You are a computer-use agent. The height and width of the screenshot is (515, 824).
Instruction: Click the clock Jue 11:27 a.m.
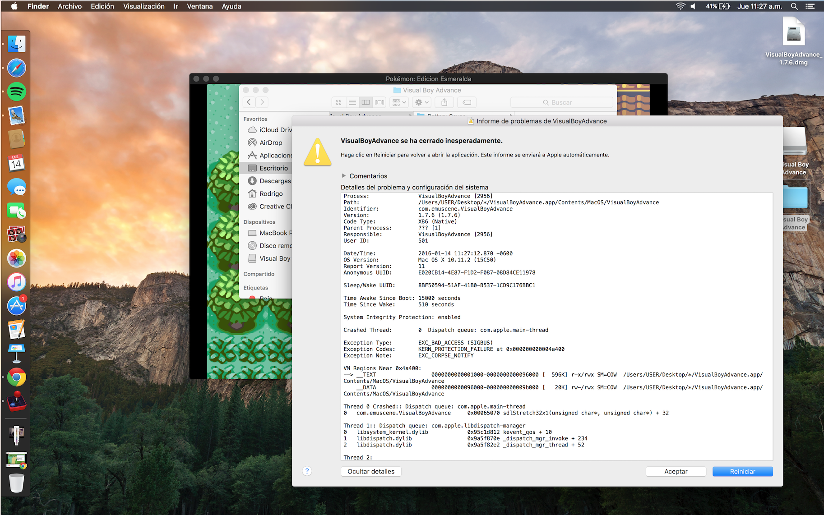[759, 6]
